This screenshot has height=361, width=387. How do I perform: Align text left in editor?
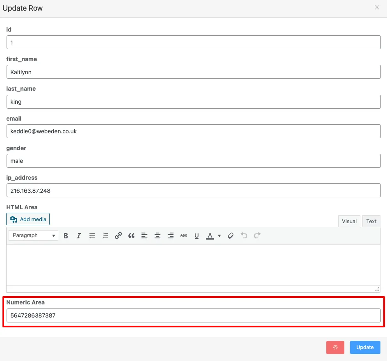[x=144, y=235]
